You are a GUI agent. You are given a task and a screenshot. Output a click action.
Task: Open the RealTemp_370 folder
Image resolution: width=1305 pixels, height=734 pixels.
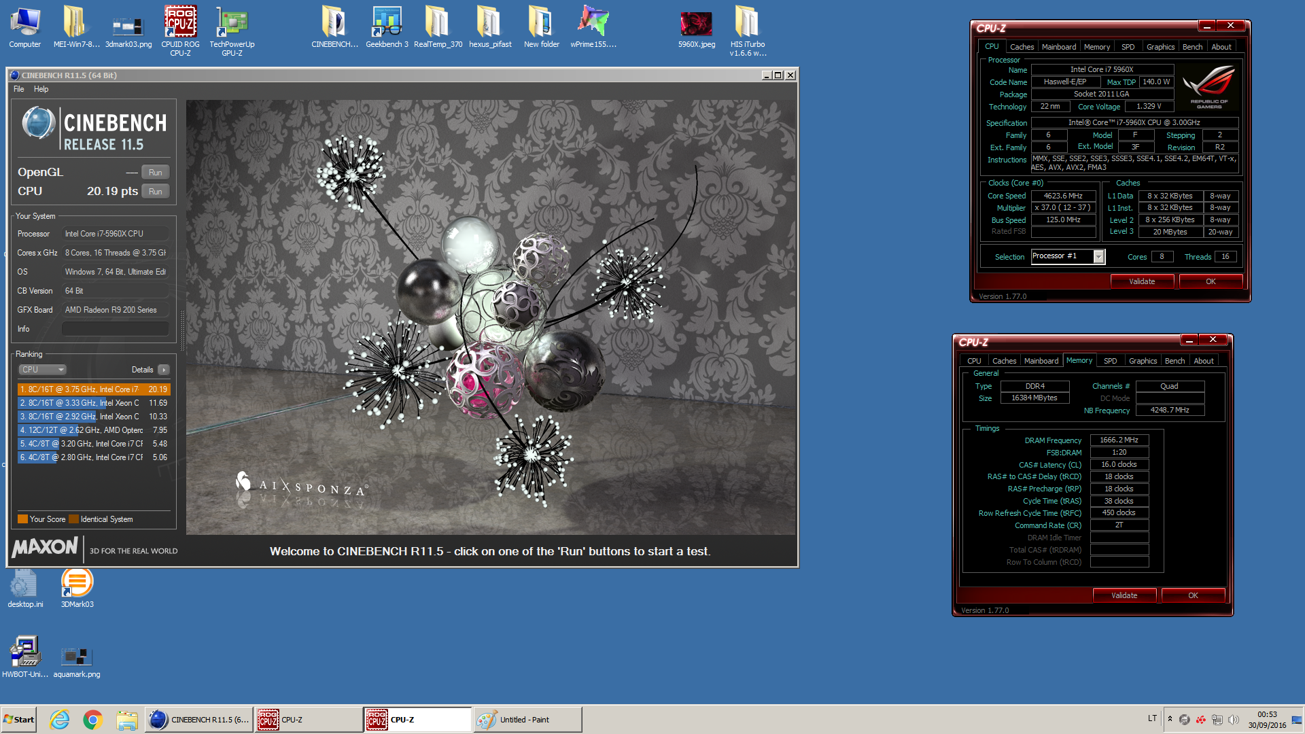coord(438,27)
